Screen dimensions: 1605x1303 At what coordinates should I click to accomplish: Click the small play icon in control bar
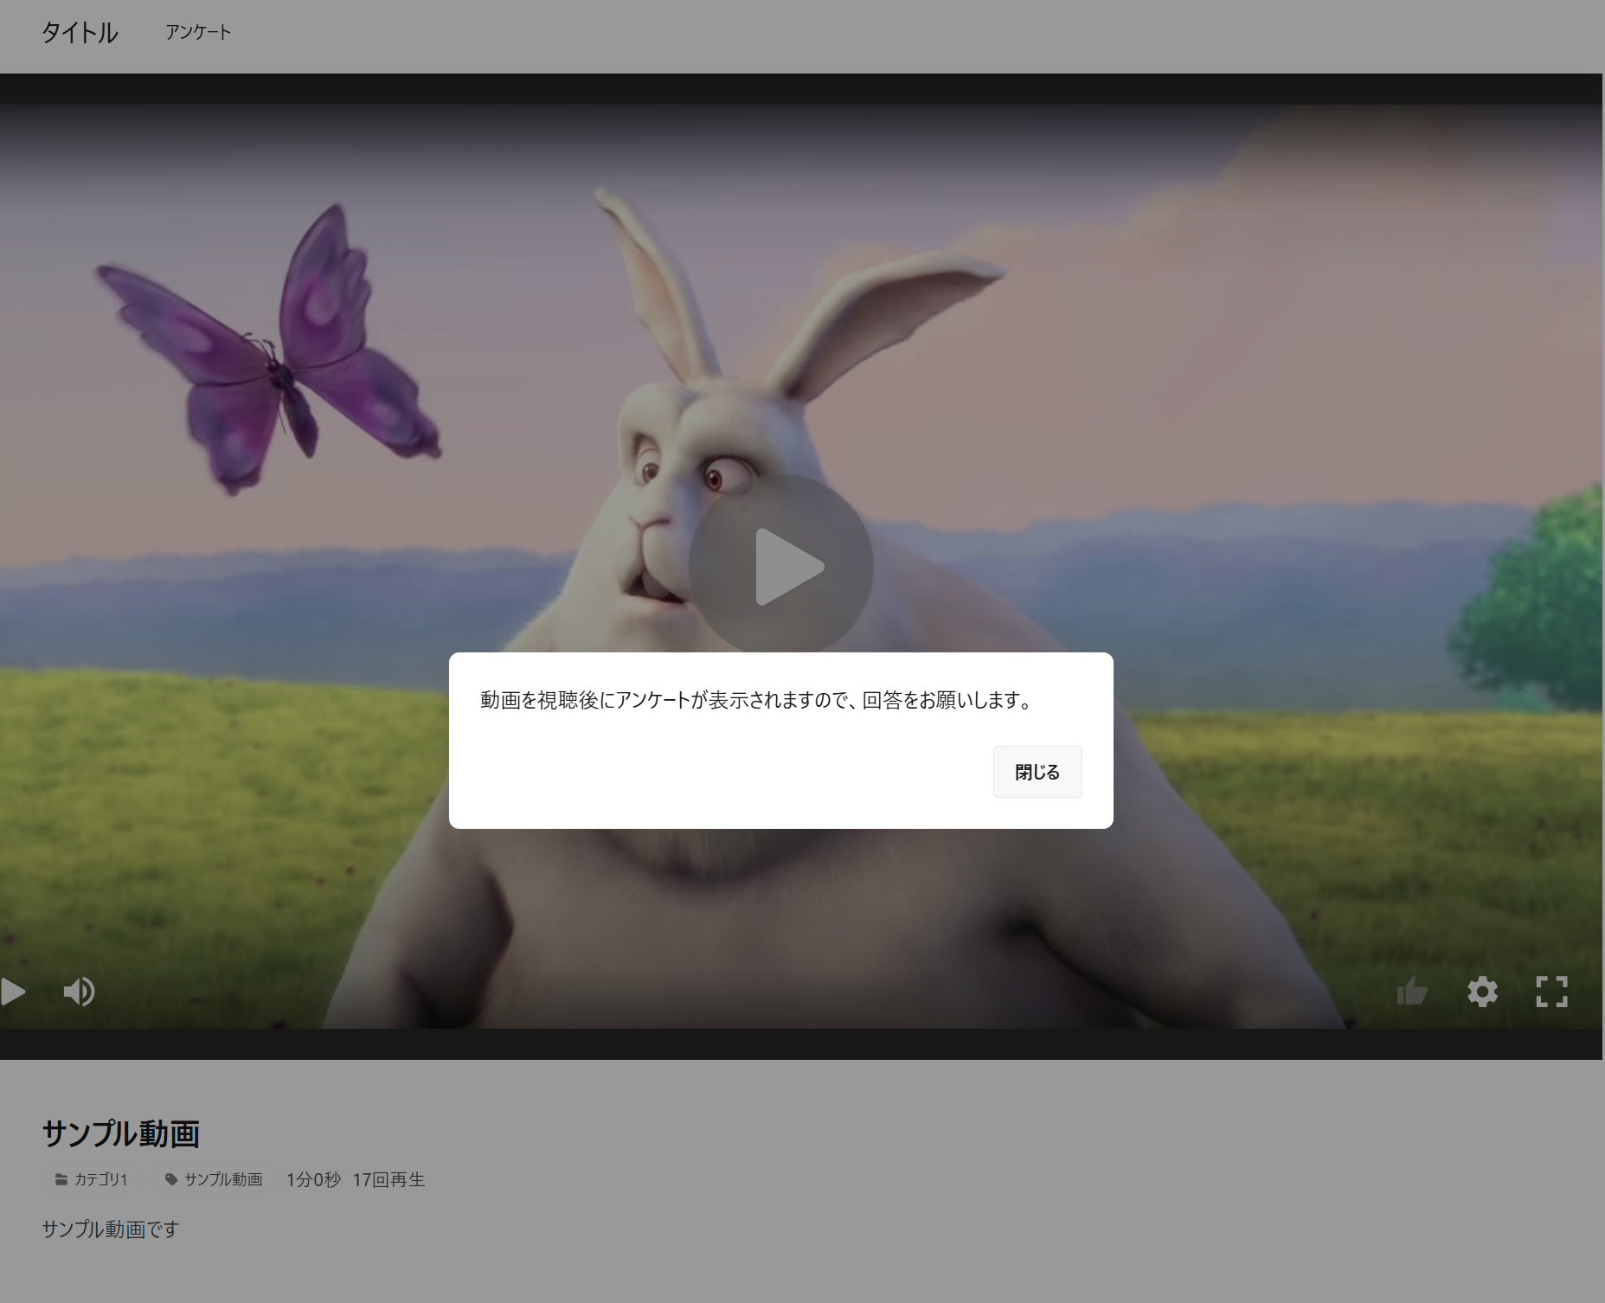click(x=13, y=992)
